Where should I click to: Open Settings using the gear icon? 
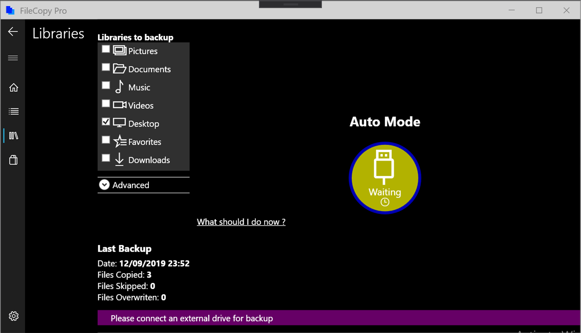point(14,316)
